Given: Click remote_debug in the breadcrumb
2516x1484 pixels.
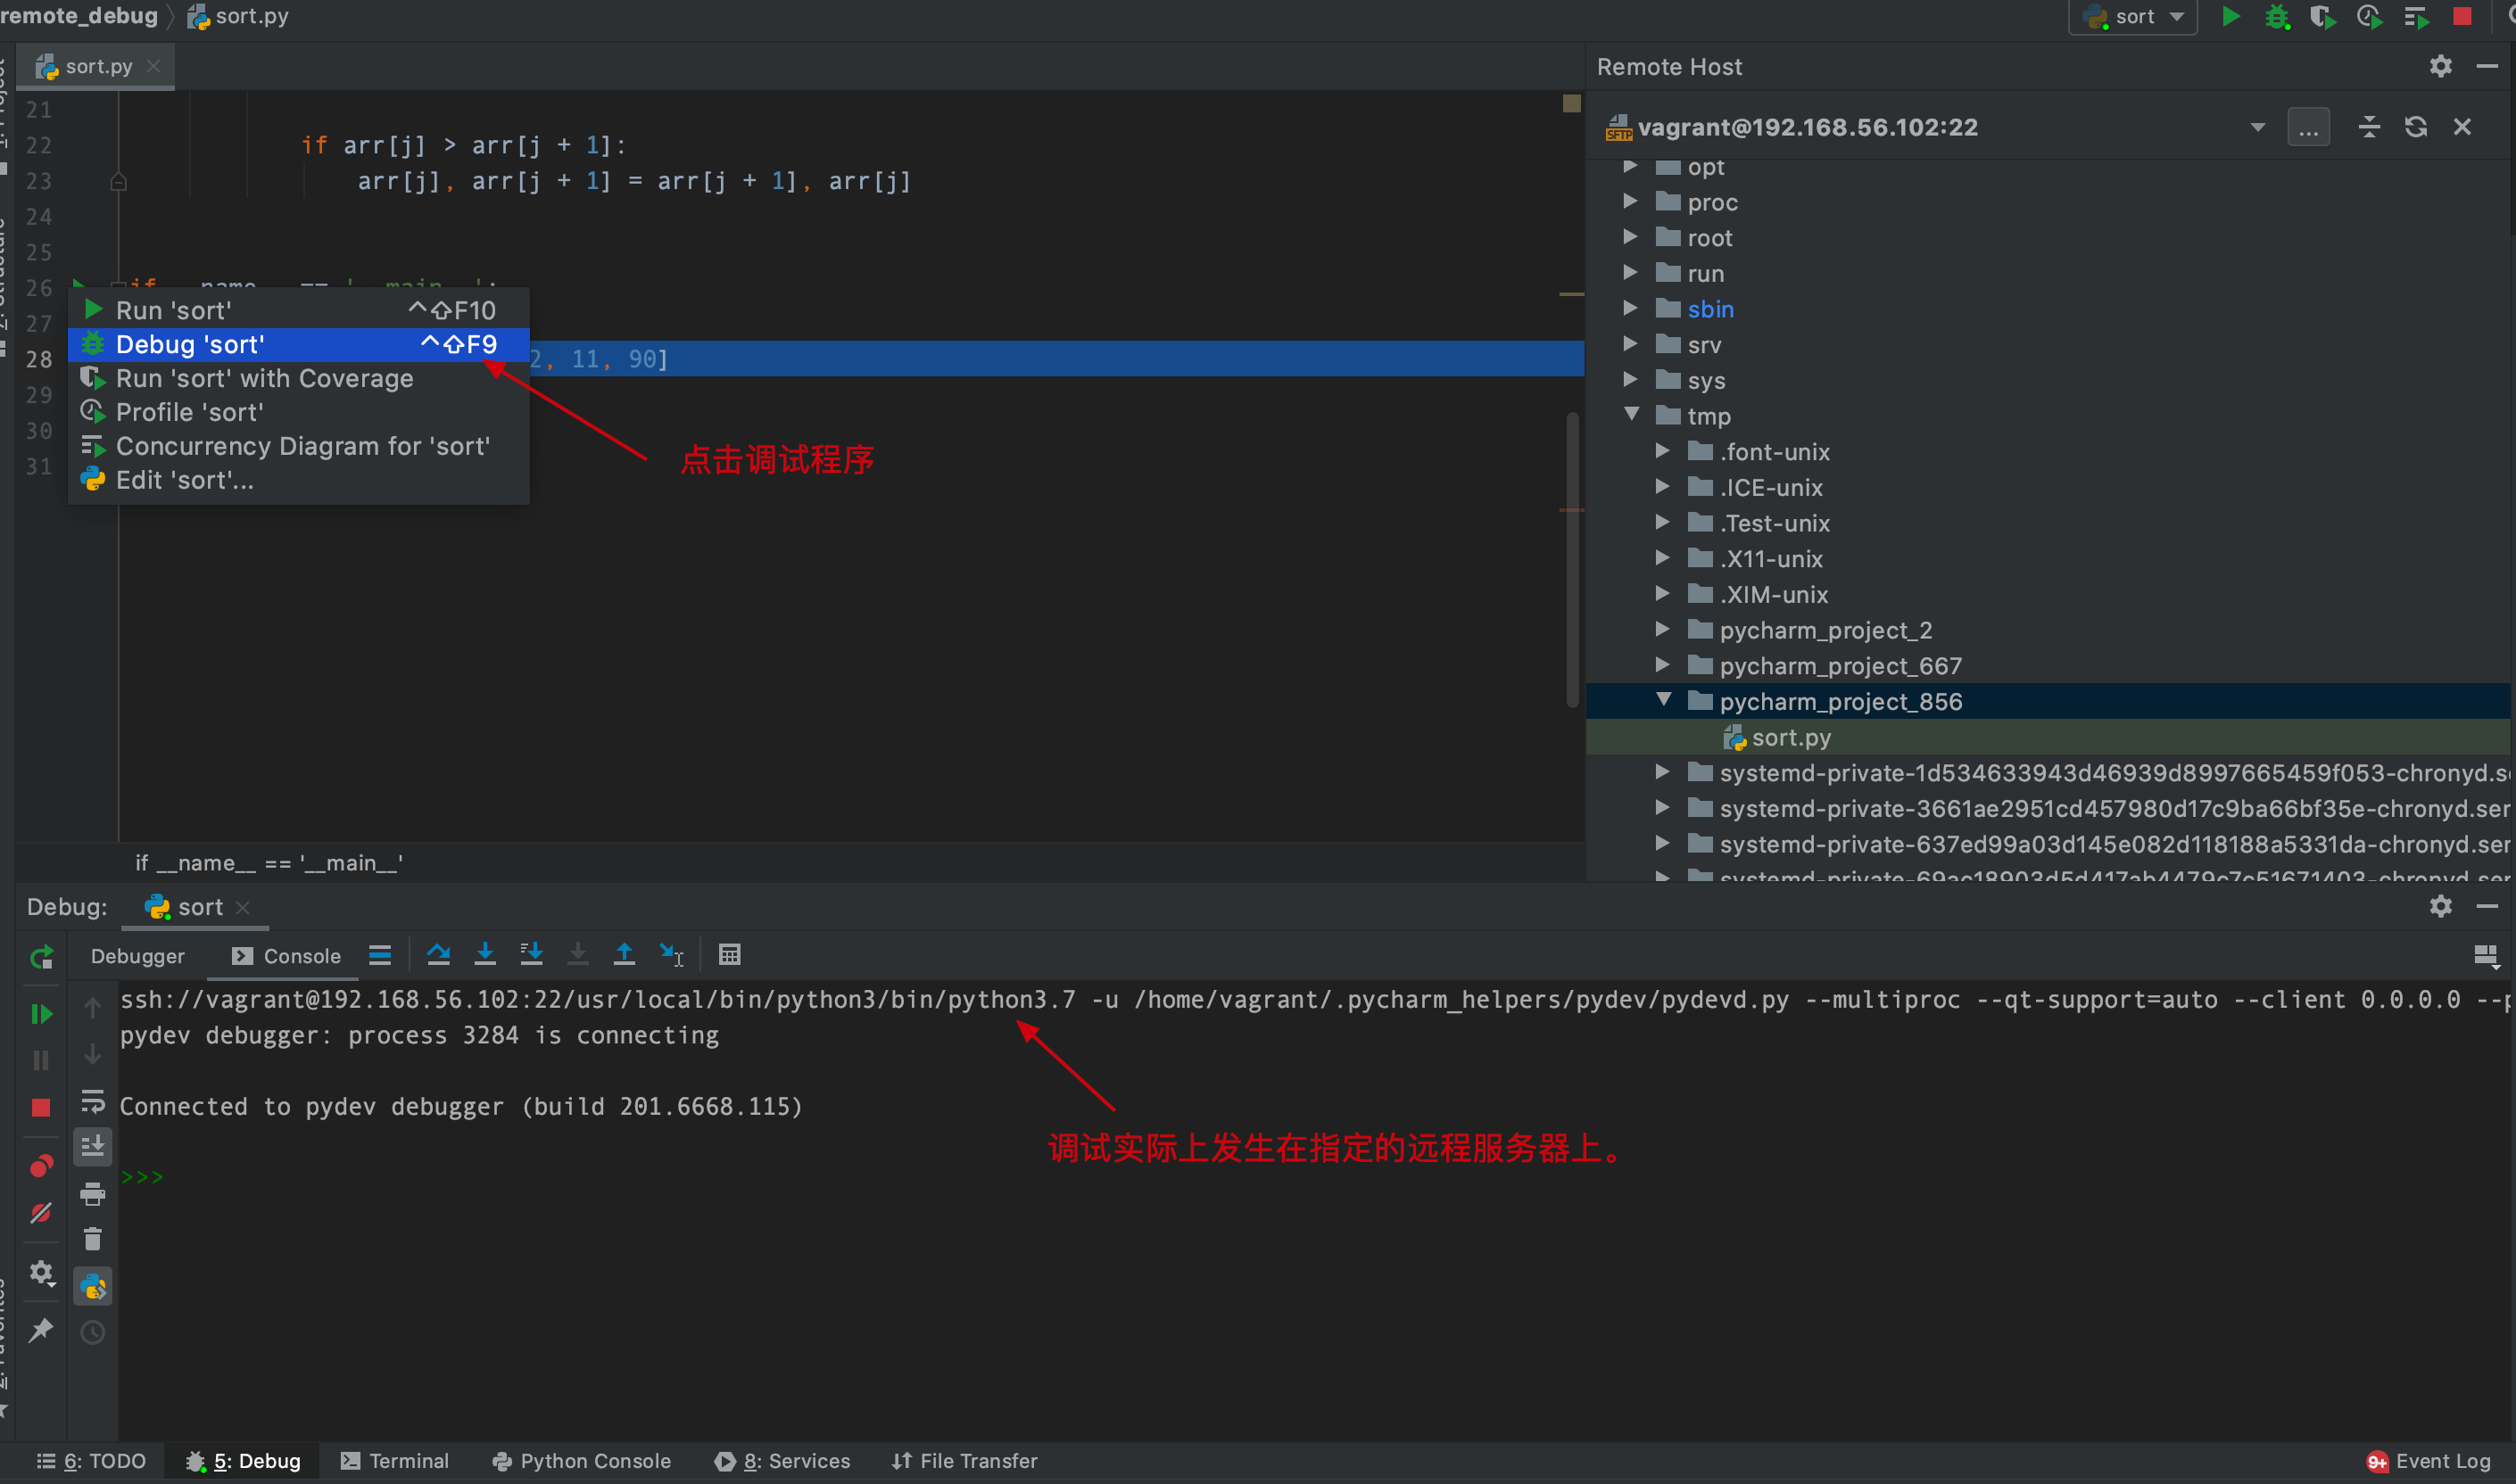Looking at the screenshot, I should [79, 15].
